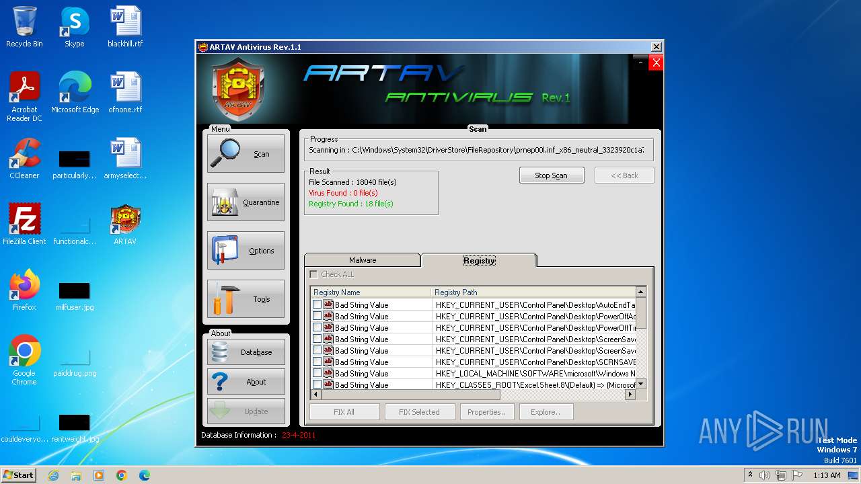
Task: Click the horizontal scroll left arrow
Action: point(316,395)
